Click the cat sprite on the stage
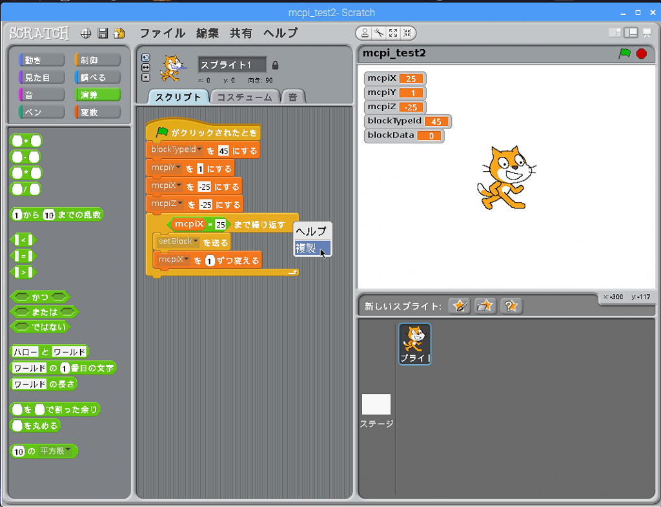 click(506, 177)
